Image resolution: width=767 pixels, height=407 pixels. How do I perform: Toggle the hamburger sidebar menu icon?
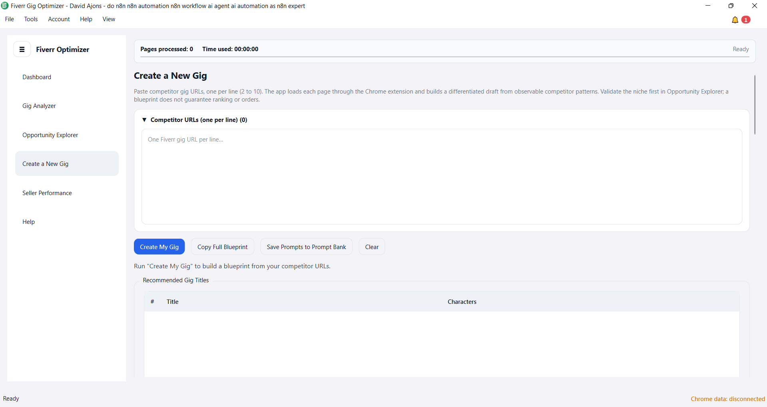(22, 50)
